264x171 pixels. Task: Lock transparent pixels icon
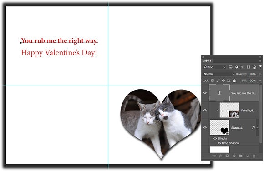click(213, 80)
